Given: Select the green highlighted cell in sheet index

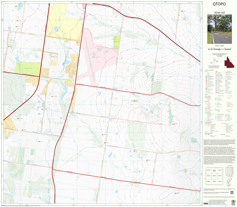Looking at the screenshot, I should pos(214,176).
